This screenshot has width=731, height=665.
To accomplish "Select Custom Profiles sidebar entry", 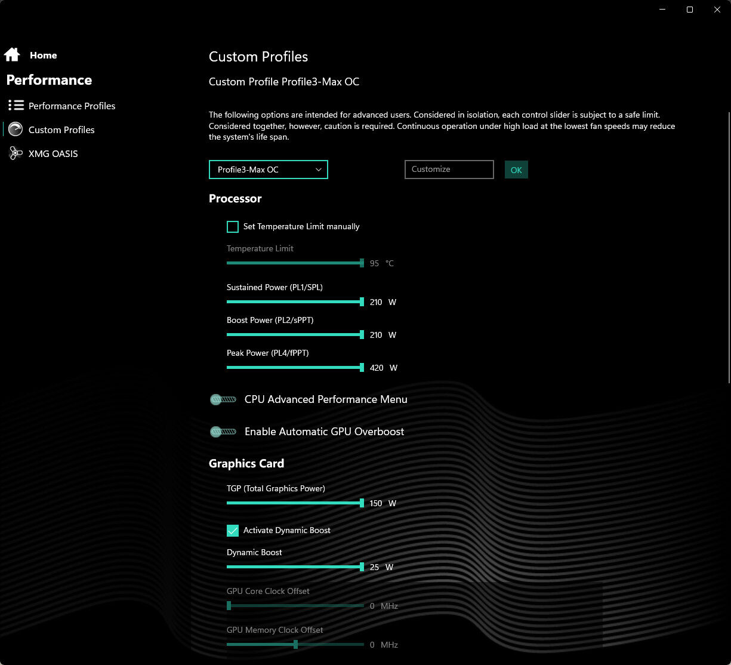I will 61,130.
